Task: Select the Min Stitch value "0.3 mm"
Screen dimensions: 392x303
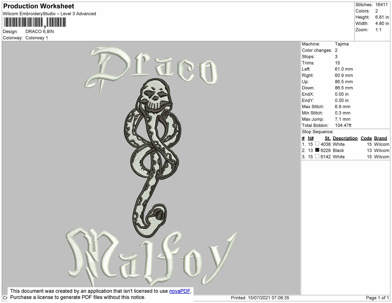Action: click(343, 113)
